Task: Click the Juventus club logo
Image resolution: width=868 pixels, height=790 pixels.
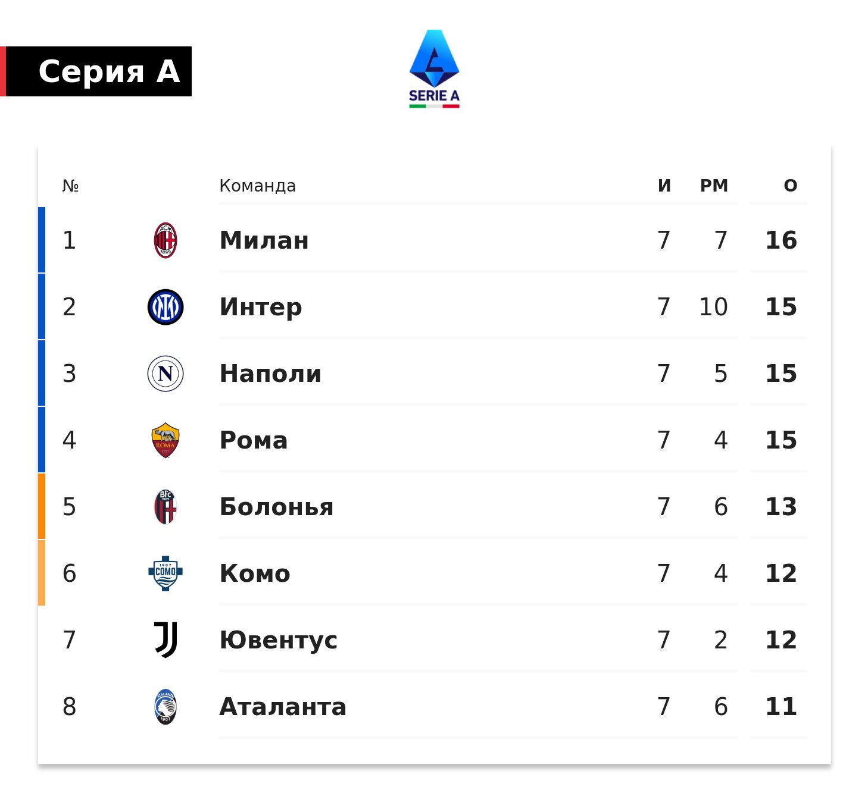Action: coord(166,640)
